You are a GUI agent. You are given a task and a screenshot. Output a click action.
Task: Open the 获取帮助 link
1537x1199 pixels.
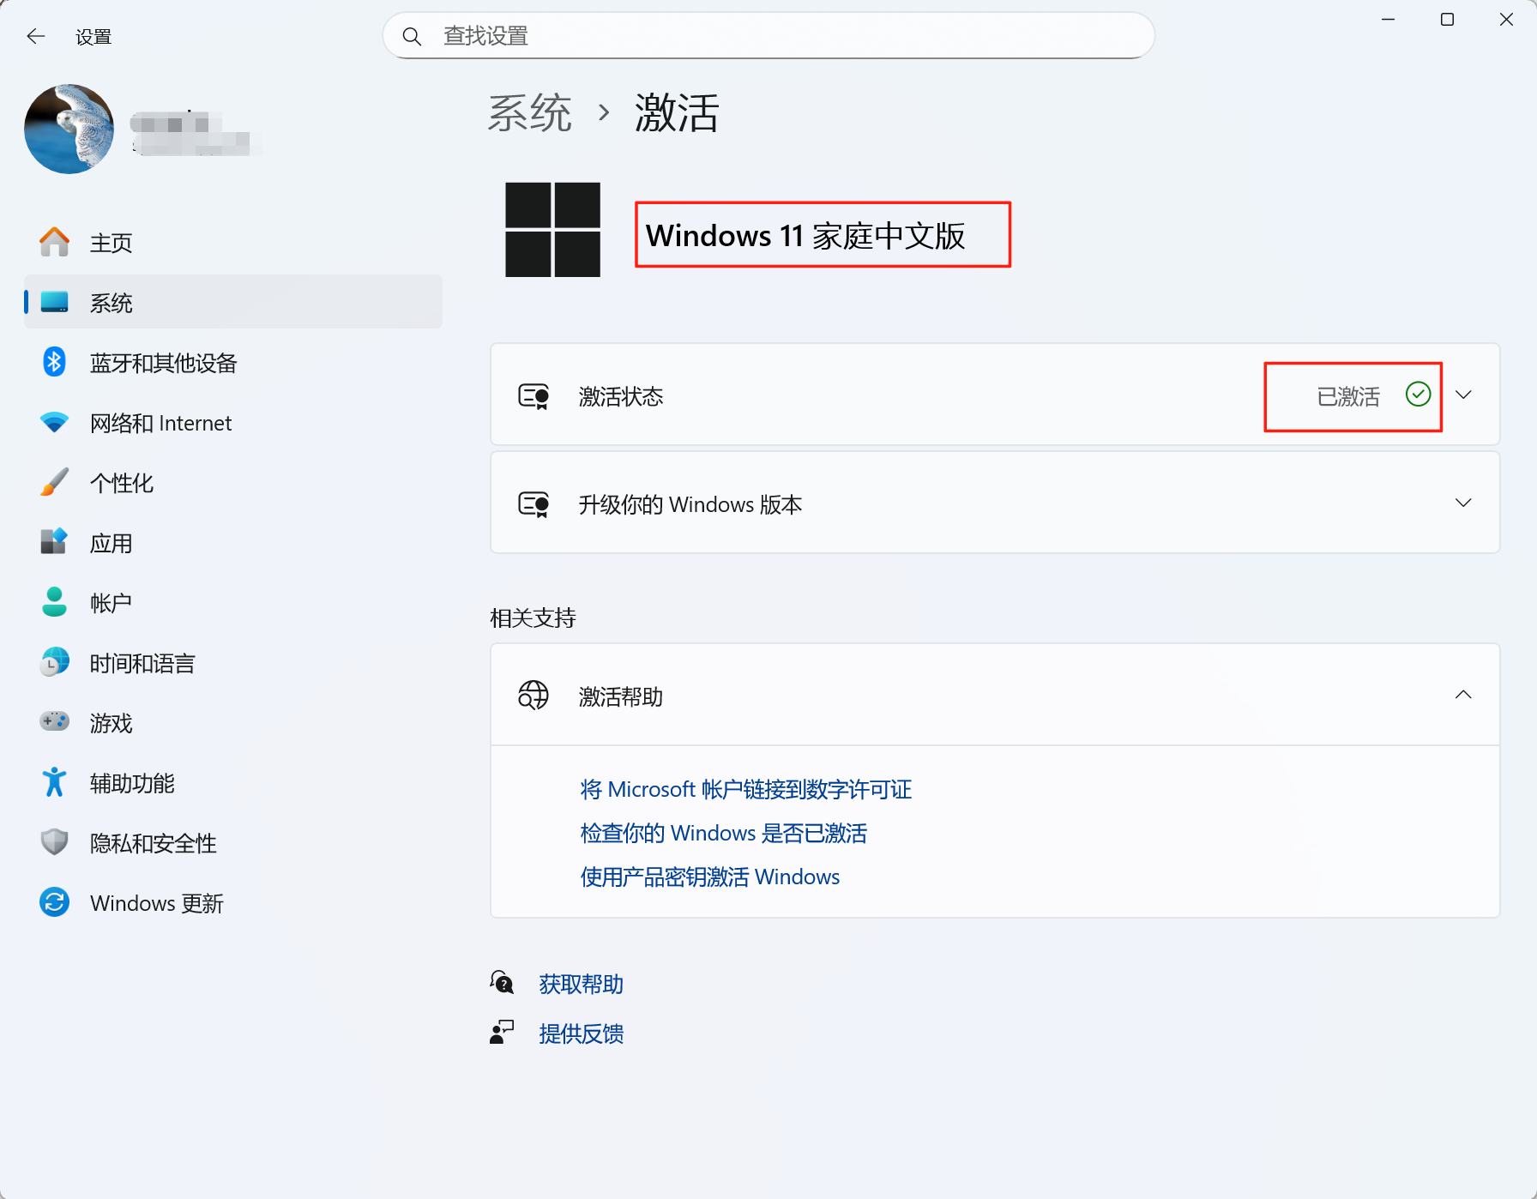point(582,984)
